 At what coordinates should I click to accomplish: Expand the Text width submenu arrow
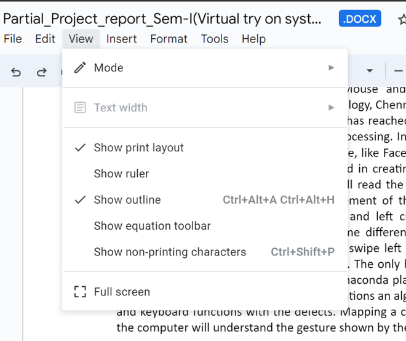pos(331,108)
